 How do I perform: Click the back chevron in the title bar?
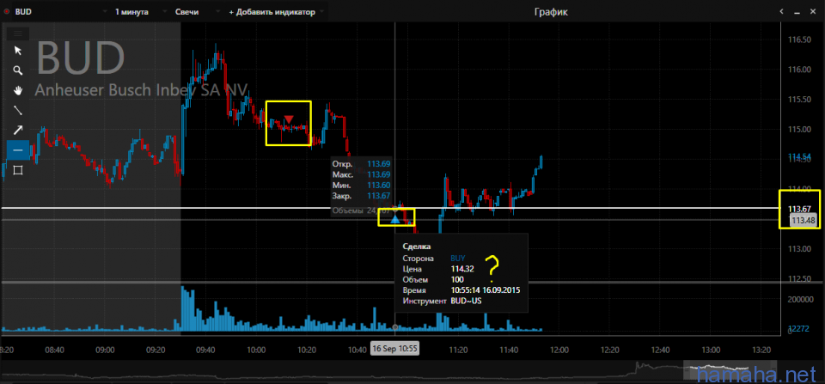coord(782,11)
